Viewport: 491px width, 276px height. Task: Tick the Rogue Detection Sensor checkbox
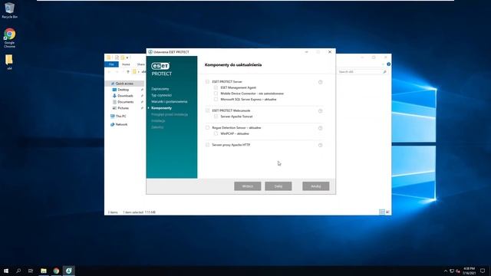click(x=207, y=128)
